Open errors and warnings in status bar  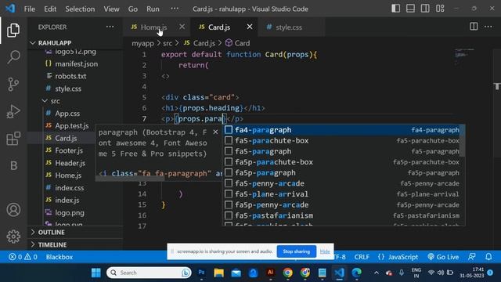(23, 257)
